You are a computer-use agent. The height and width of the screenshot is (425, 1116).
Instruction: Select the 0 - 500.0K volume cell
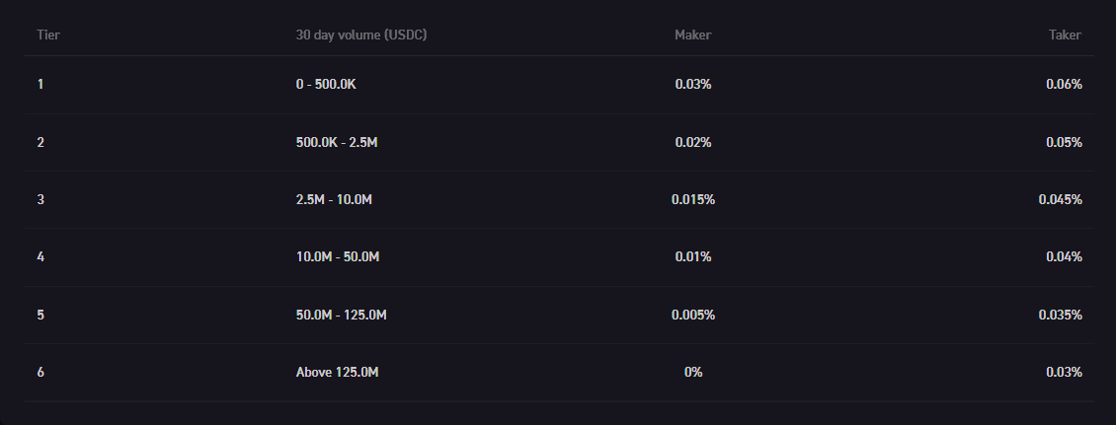click(x=326, y=85)
